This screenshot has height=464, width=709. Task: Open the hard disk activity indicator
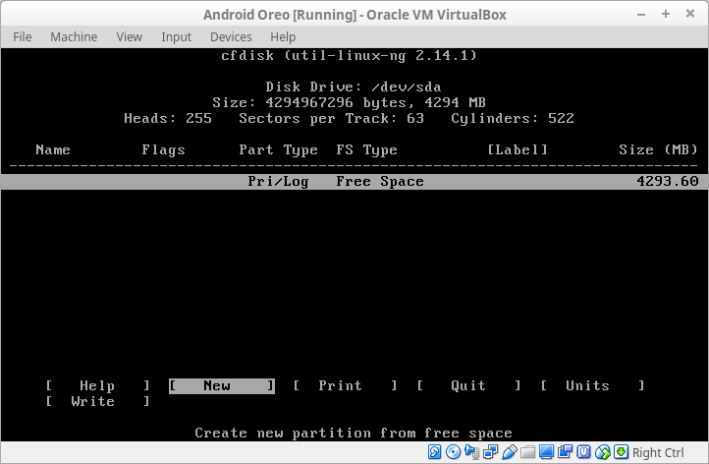[x=434, y=452]
